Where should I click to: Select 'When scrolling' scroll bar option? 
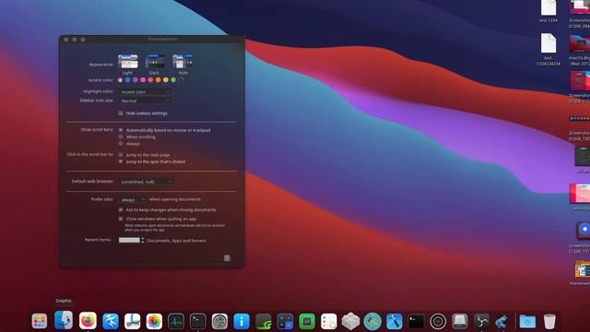[121, 136]
